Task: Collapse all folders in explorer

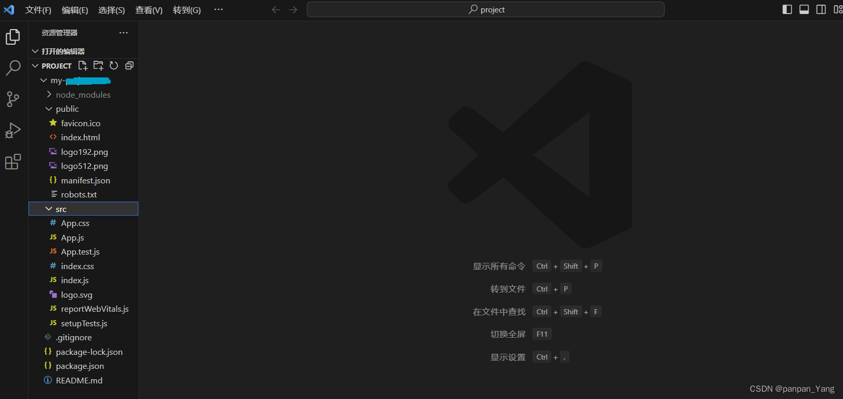Action: tap(129, 65)
